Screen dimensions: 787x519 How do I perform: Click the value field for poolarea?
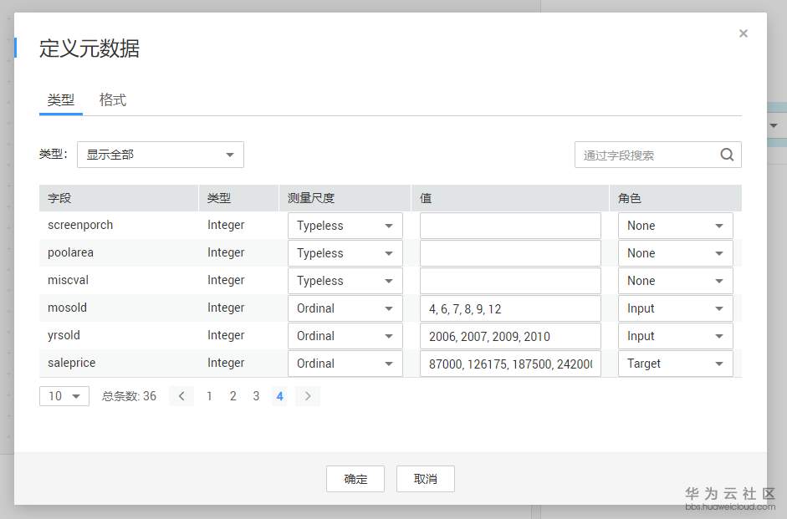coord(510,253)
